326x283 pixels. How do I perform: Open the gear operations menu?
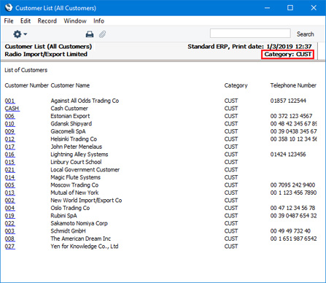[x=20, y=34]
